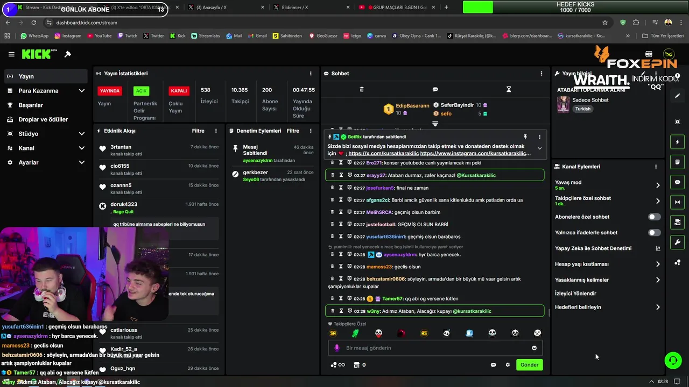Click the Sadece Sohbet category thumbnail
This screenshot has height=387, width=689.
pyautogui.click(x=563, y=104)
